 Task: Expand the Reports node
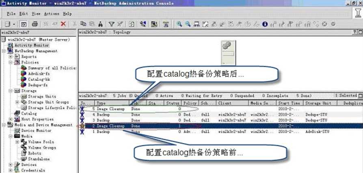click(x=11, y=57)
